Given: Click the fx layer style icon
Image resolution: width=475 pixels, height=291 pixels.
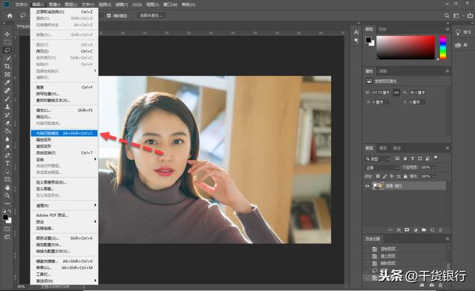Looking at the screenshot, I should pos(399,230).
